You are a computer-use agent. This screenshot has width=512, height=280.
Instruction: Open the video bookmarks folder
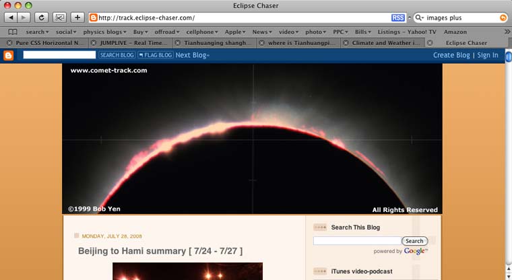click(288, 32)
